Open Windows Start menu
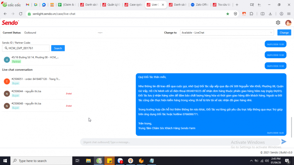This screenshot has height=165, width=294. pyautogui.click(x=5, y=161)
